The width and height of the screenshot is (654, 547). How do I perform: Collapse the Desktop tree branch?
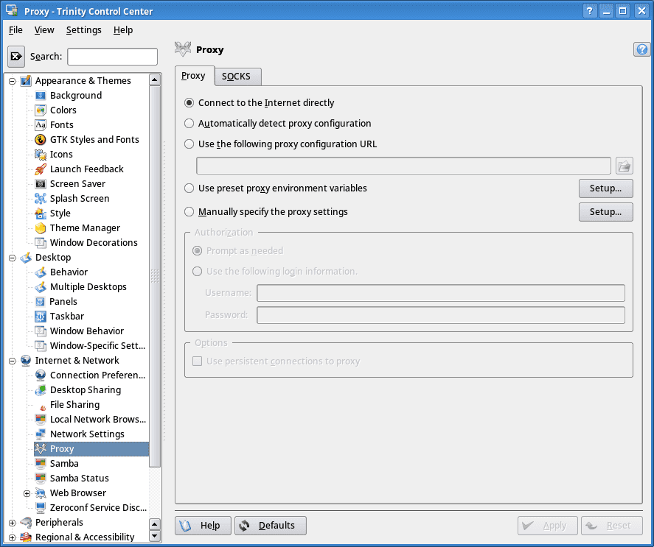coord(12,258)
